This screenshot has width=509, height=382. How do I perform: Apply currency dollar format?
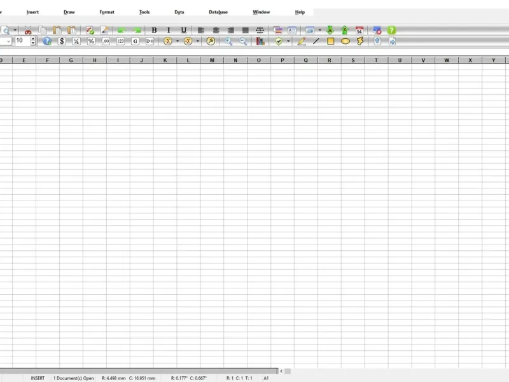(x=62, y=41)
